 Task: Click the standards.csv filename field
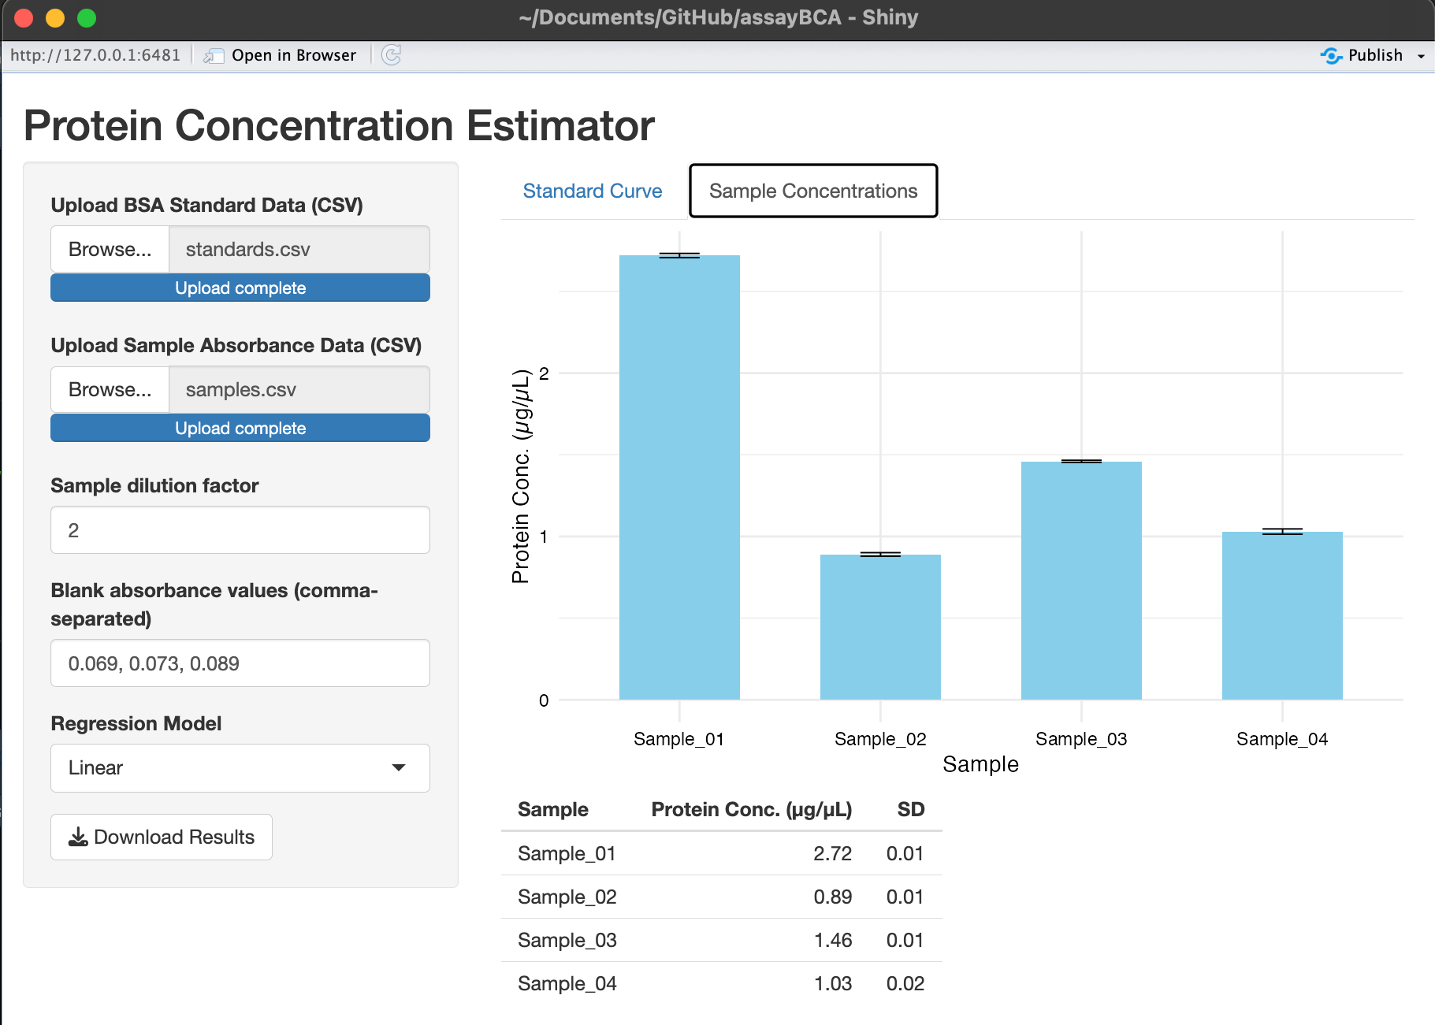click(x=299, y=250)
